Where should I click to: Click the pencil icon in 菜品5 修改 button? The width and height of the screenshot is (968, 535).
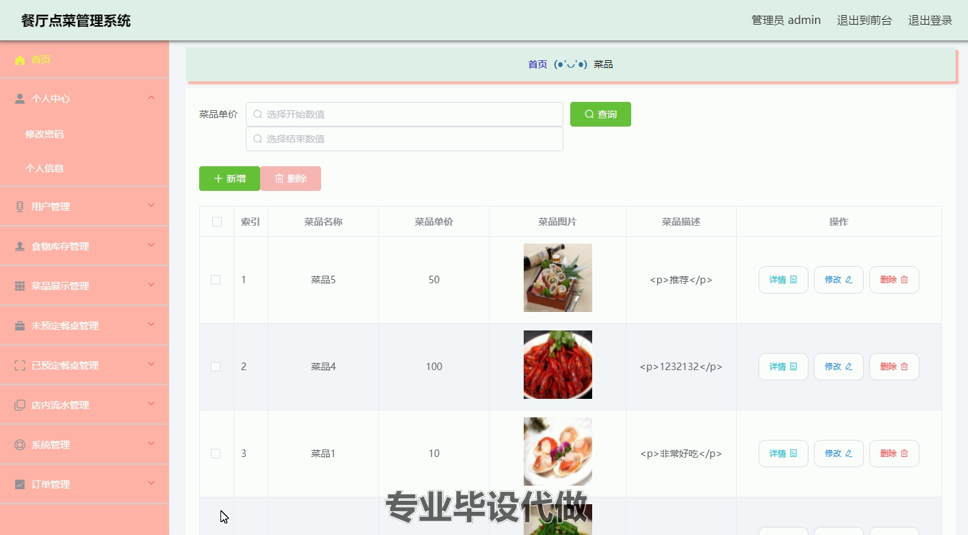[x=849, y=280]
